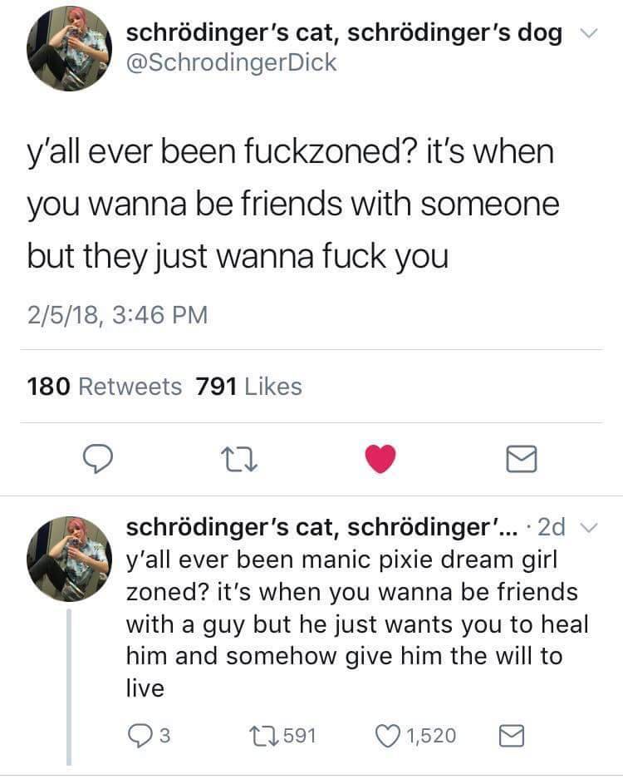This screenshot has width=623, height=784.
Task: Open replies on the manic pixie tweet
Action: pyautogui.click(x=149, y=736)
